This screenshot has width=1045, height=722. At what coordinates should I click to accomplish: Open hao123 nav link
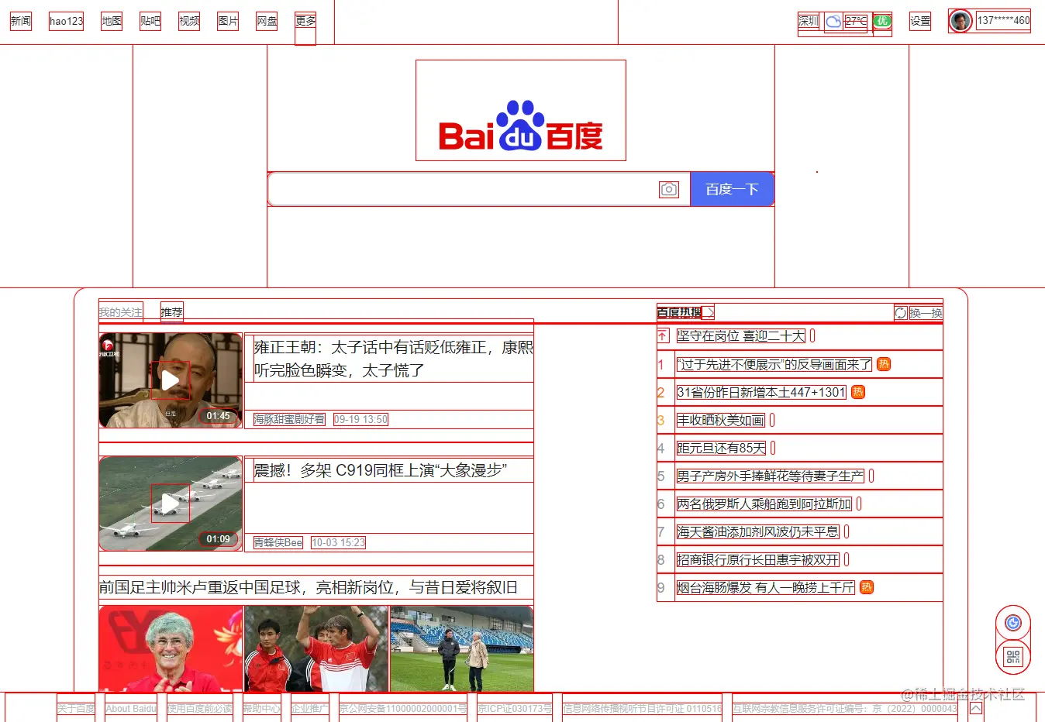tap(66, 21)
